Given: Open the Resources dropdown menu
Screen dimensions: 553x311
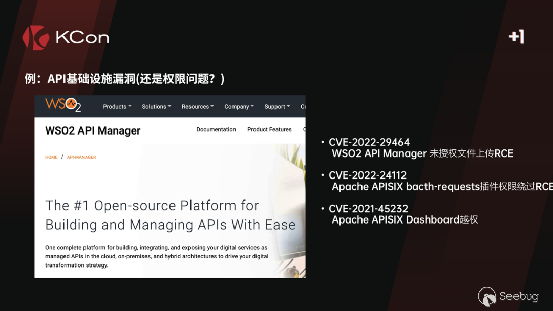Looking at the screenshot, I should point(198,107).
